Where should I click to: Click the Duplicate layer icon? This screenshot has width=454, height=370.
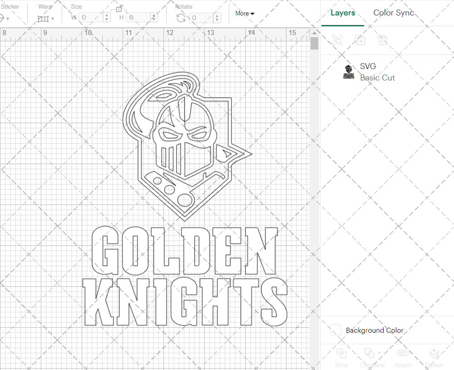[360, 40]
